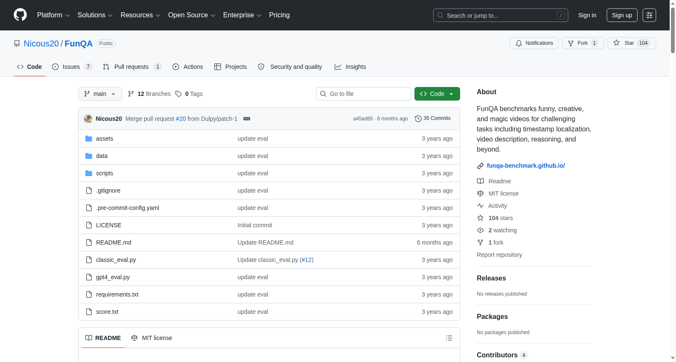Click the Sign up button
The width and height of the screenshot is (676, 362).
[622, 15]
